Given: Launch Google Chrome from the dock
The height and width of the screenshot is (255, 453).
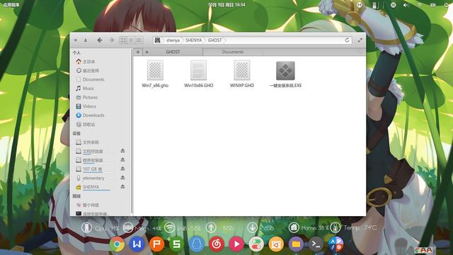Looking at the screenshot, I should (117, 244).
